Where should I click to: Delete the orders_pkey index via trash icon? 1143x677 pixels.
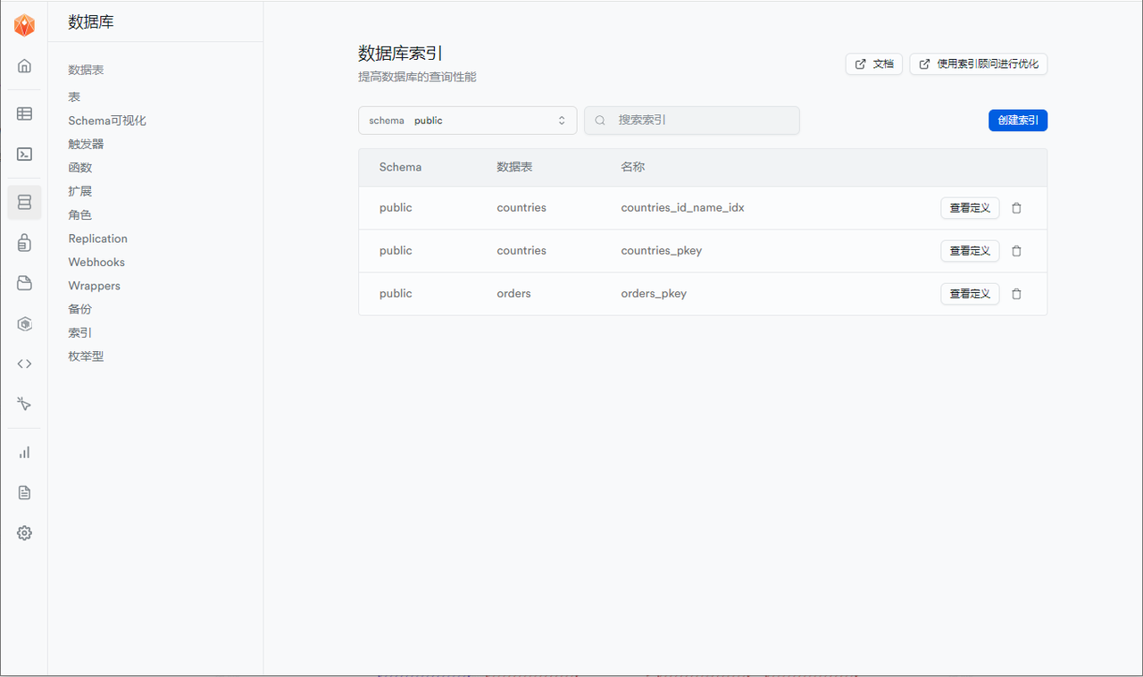(1016, 293)
